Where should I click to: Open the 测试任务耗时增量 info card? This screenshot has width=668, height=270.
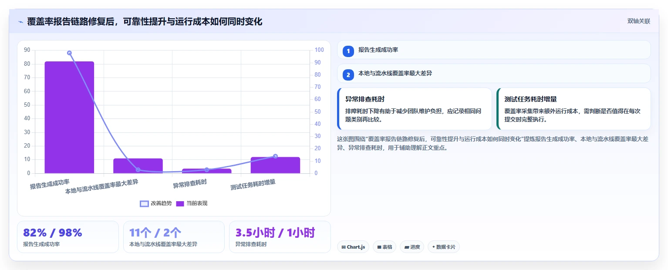tap(574, 109)
